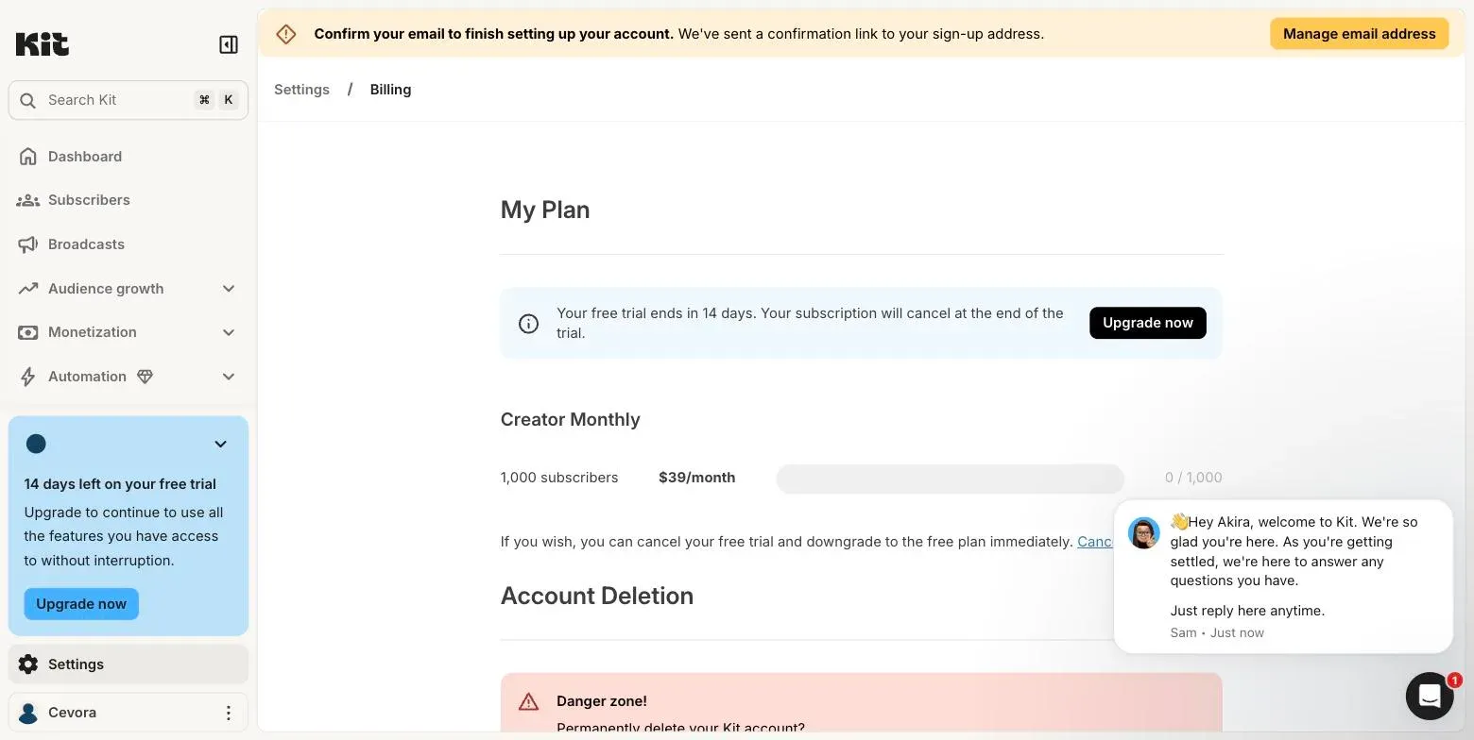
Task: Click the Broadcasts megaphone icon
Action: (x=28, y=244)
